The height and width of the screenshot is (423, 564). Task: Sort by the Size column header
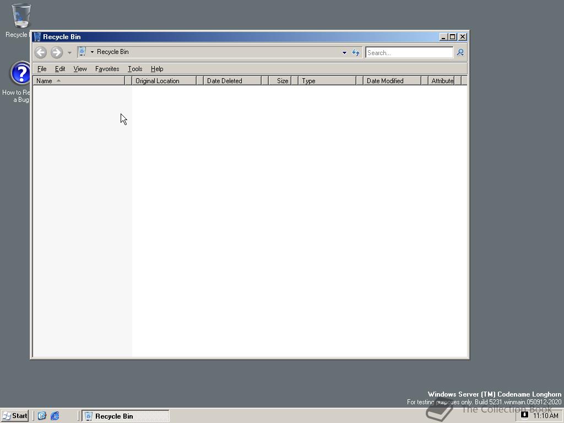[279, 80]
